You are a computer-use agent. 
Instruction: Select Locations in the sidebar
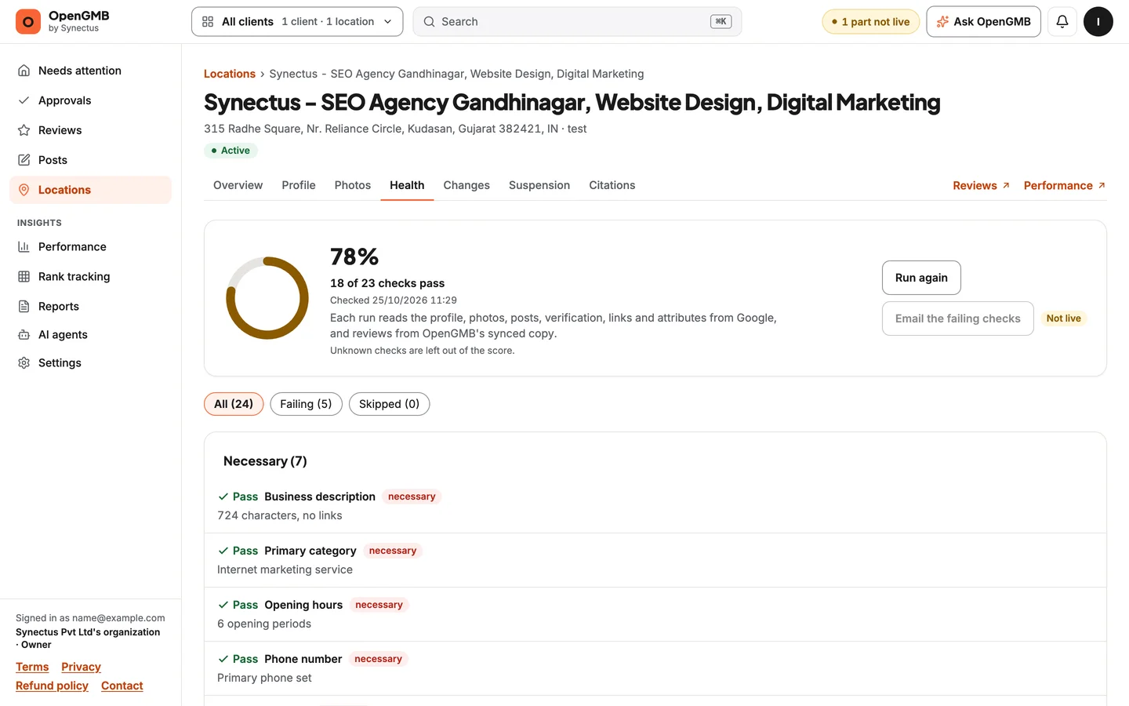pos(90,190)
